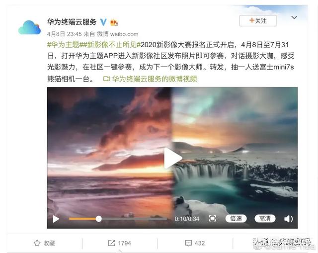This screenshot has width=318, height=253.
Task: Open the #新影像不止所见# hashtag link
Action: 110,45
